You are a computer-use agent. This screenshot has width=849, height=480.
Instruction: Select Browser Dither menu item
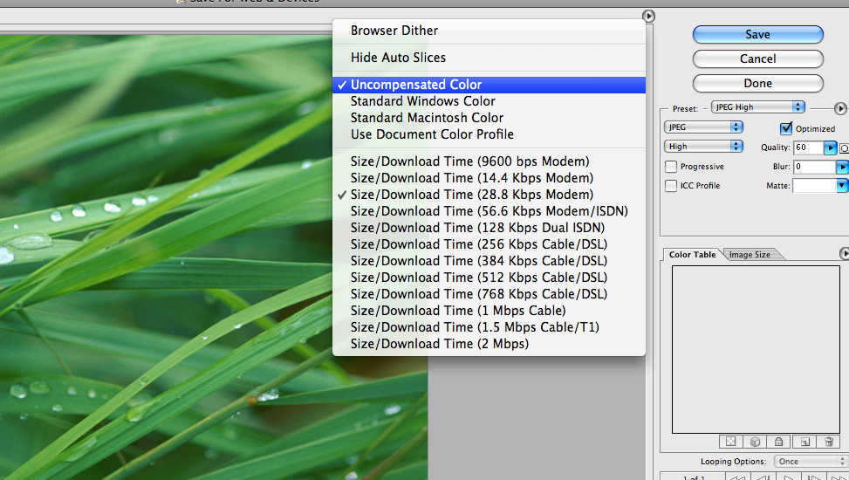coord(489,31)
